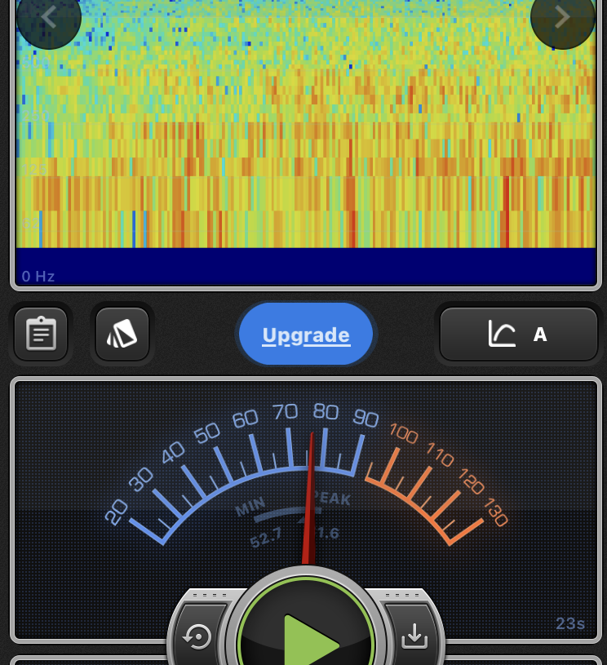This screenshot has width=607, height=665.
Task: Open the clipboard notes icon
Action: click(x=41, y=334)
